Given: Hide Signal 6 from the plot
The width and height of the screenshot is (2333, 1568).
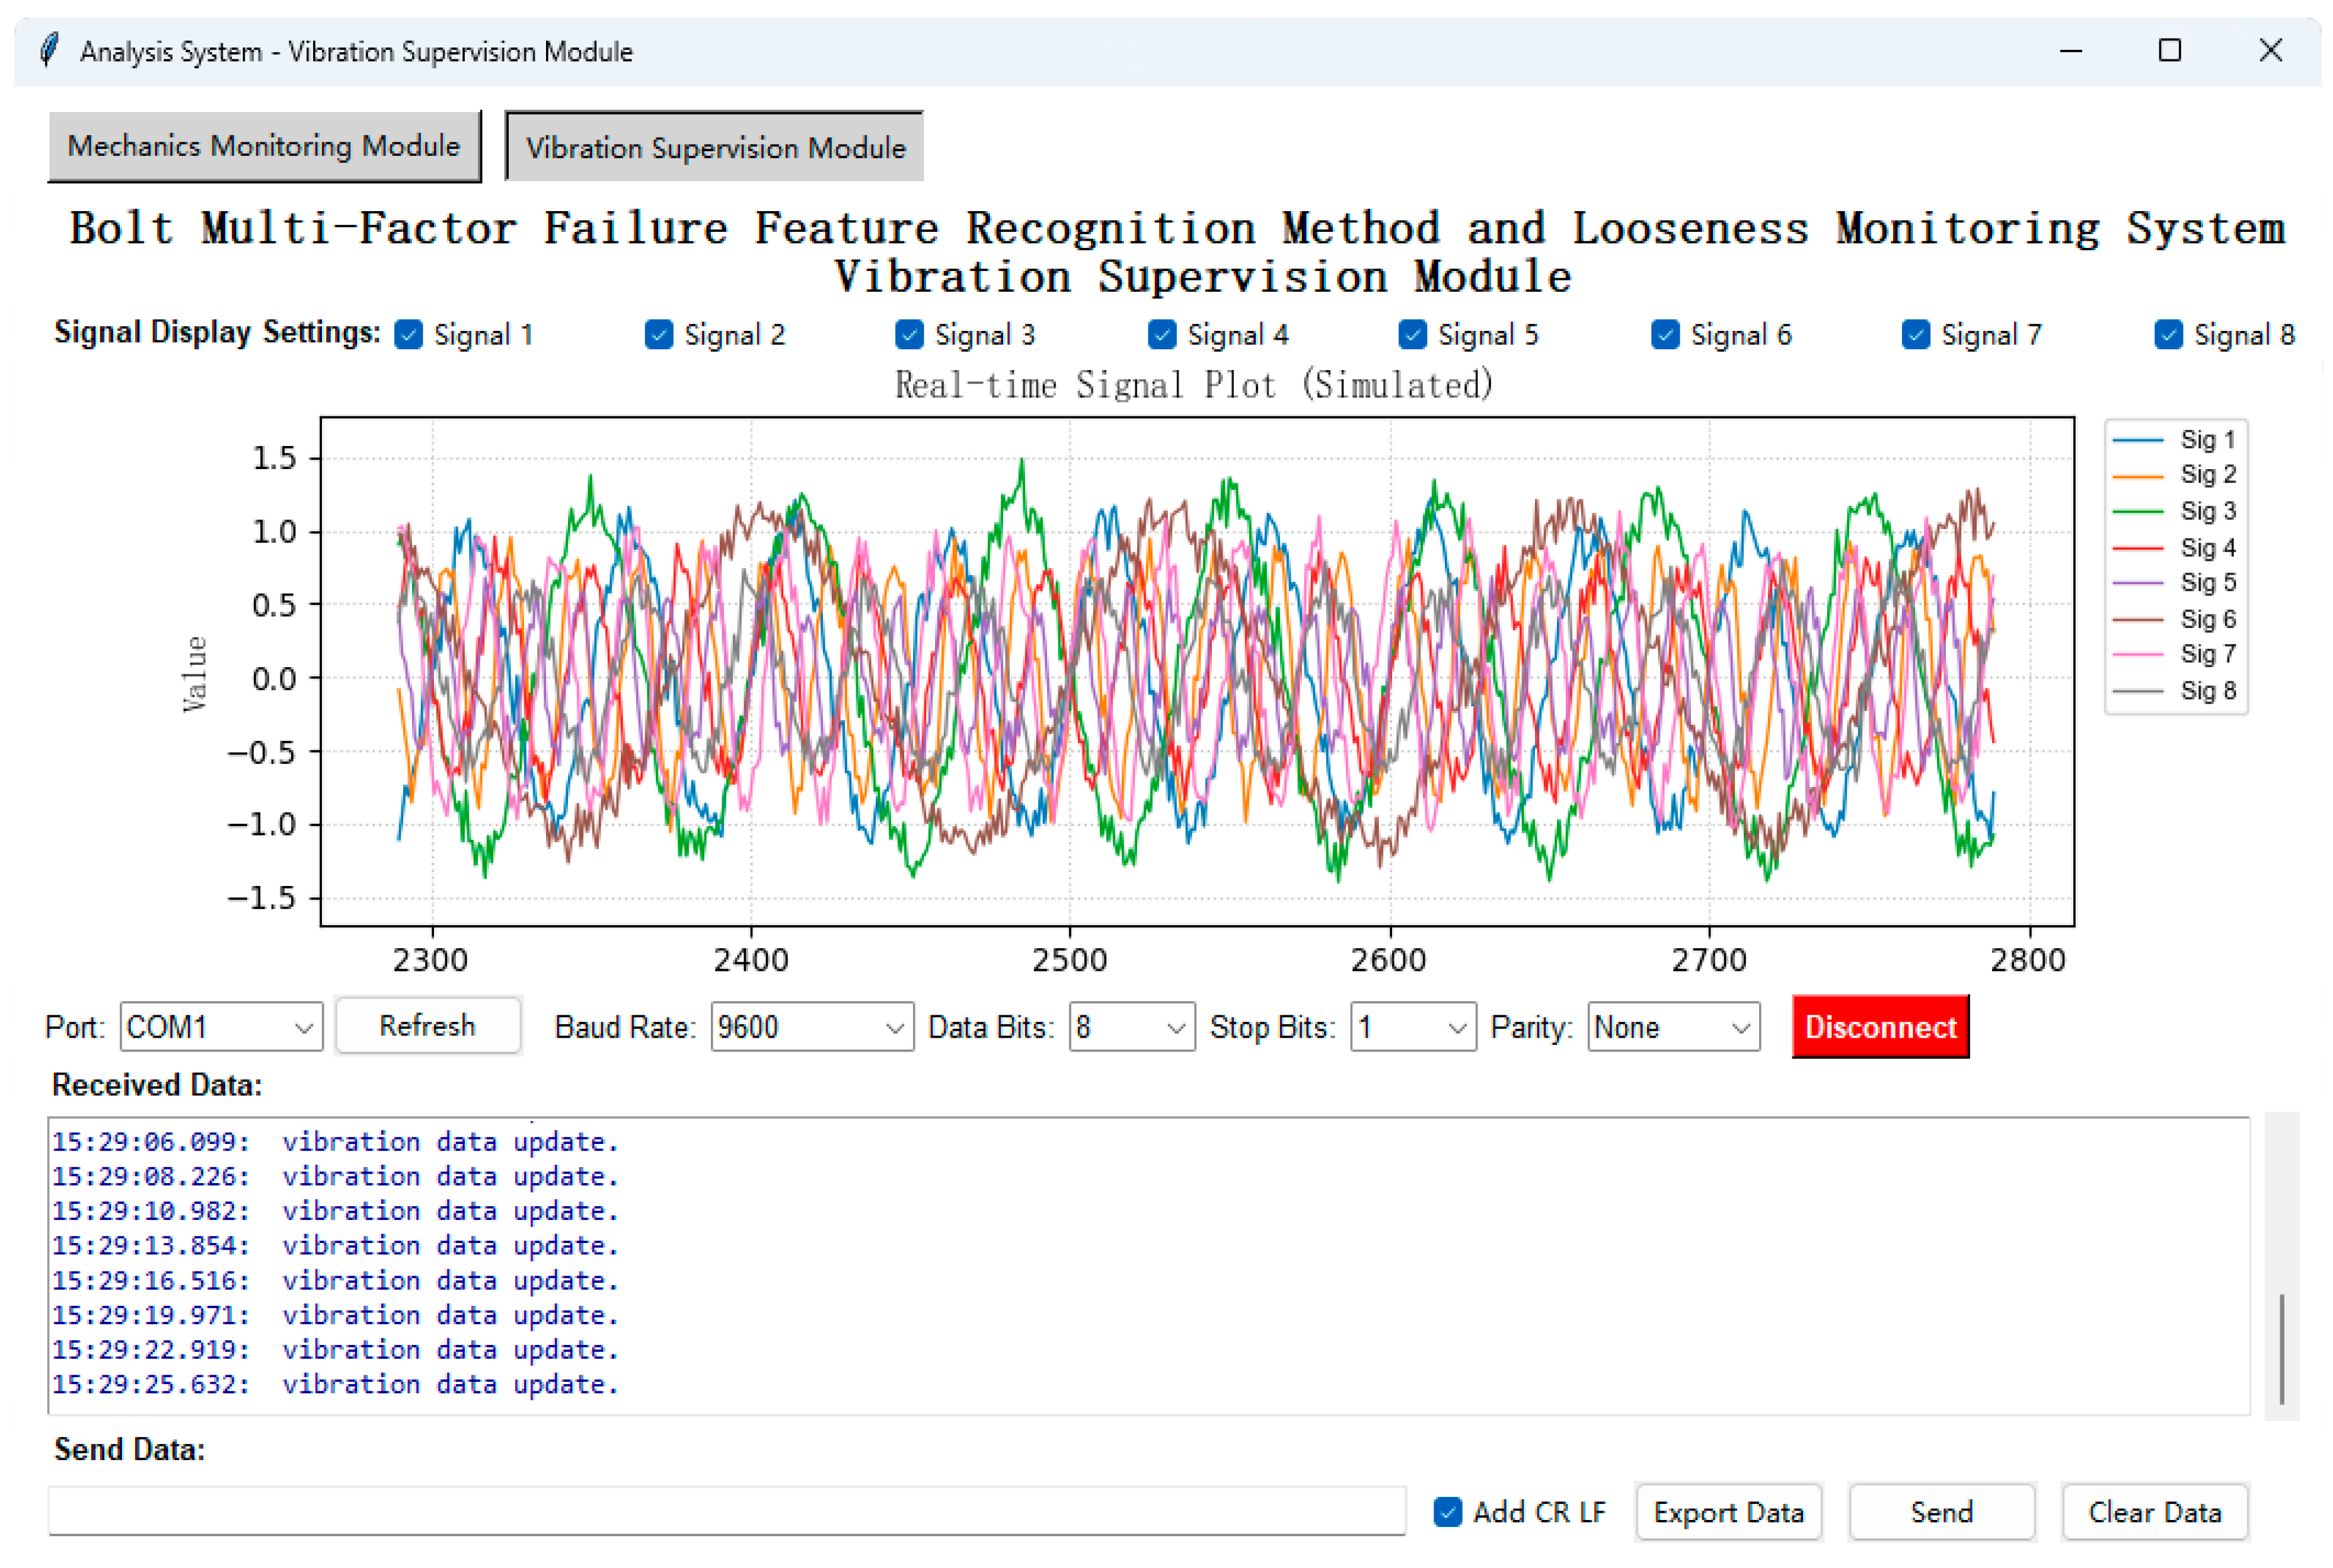Looking at the screenshot, I should pos(1664,335).
